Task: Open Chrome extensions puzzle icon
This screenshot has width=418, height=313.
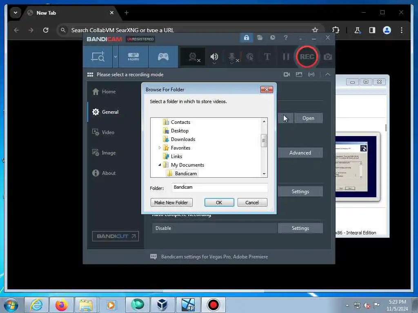Action: click(x=336, y=30)
